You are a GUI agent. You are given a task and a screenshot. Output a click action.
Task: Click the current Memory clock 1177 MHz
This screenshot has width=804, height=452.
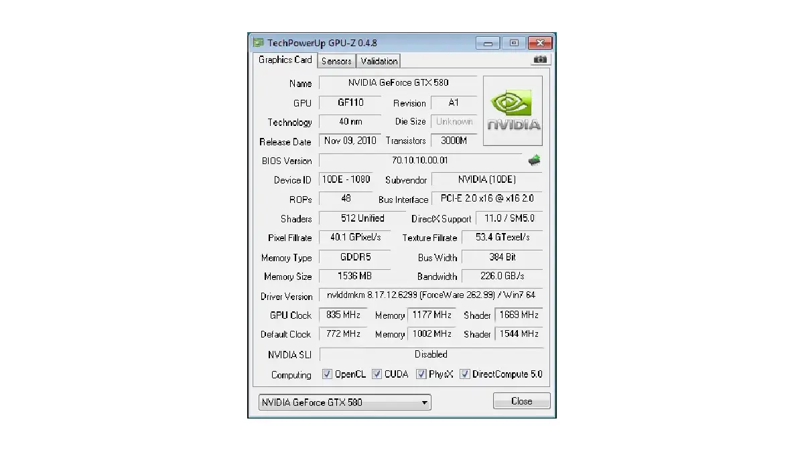pyautogui.click(x=431, y=315)
